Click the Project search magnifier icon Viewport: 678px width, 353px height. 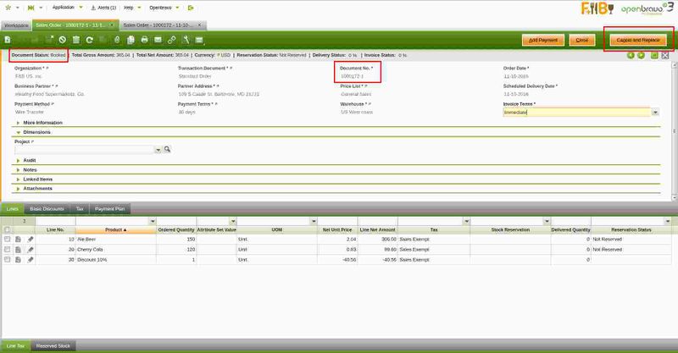point(168,149)
